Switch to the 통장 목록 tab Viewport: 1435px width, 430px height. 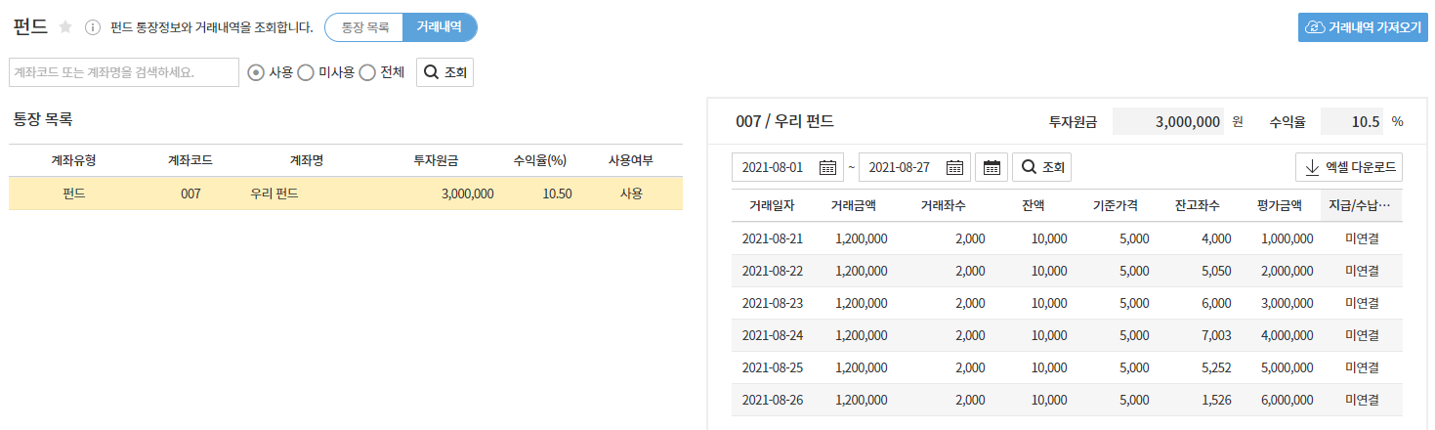363,27
